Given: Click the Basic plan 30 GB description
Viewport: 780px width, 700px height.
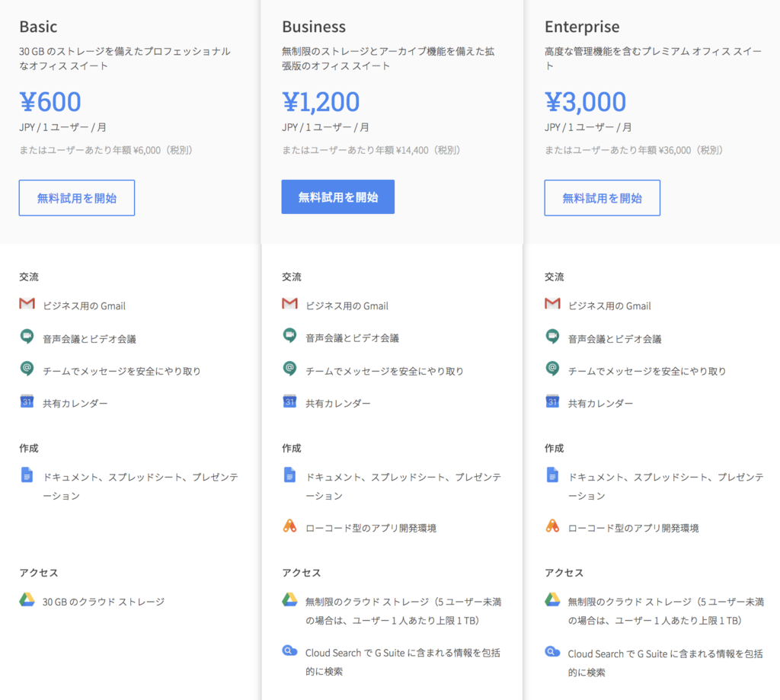Looking at the screenshot, I should [125, 58].
